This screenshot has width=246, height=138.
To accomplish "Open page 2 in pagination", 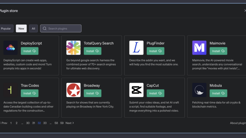I will point(16,123).
